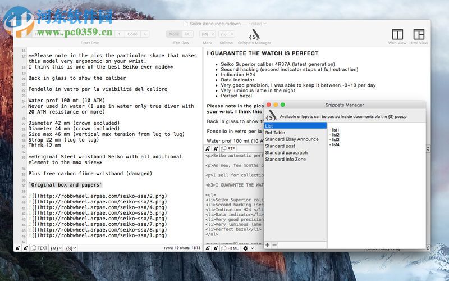Add a new snippet with the plus button

click(267, 245)
